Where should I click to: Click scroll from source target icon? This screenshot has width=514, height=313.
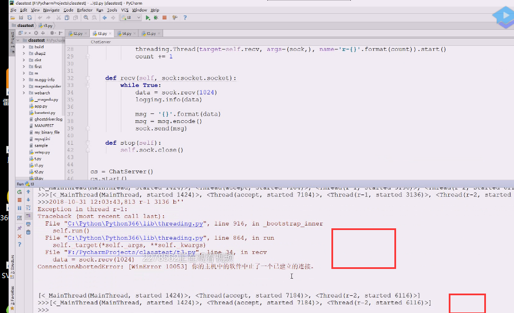point(36,33)
